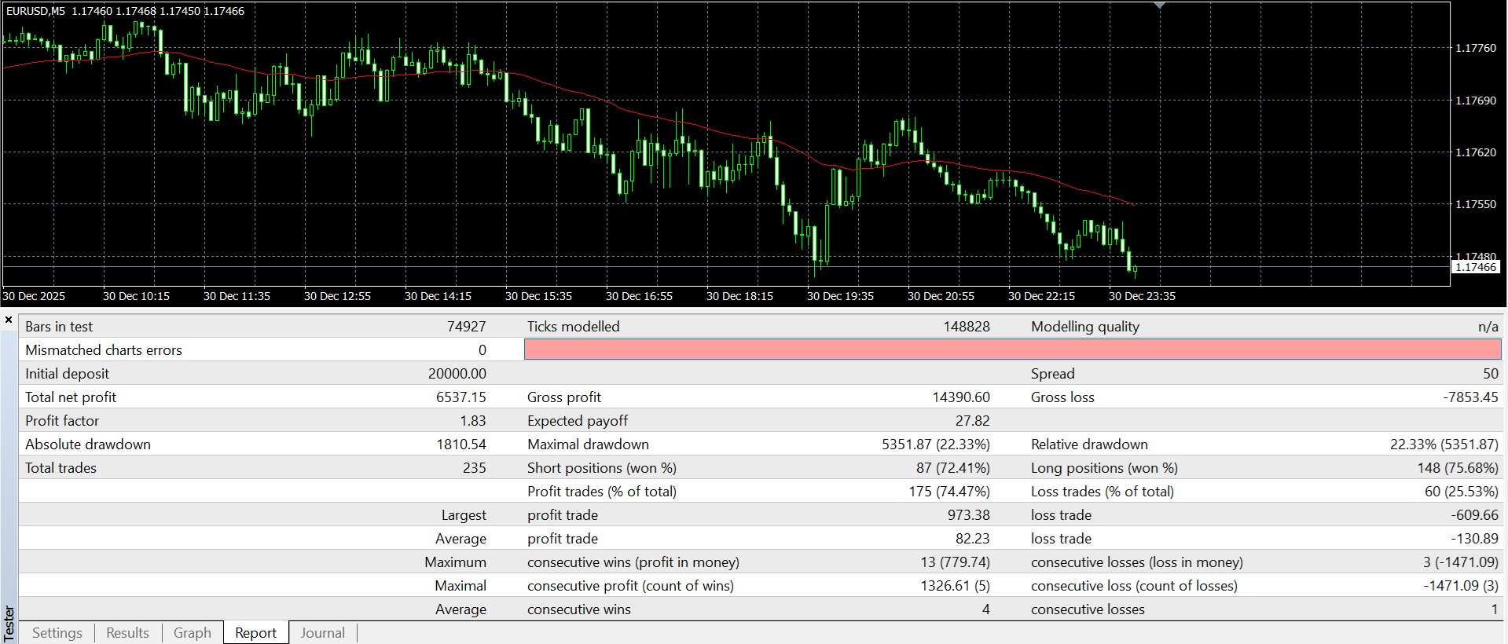Image resolution: width=1508 pixels, height=644 pixels.
Task: Click Short positions value 87 (72.41%)
Action: click(953, 468)
